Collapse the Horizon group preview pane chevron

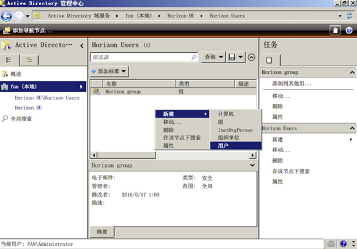pyautogui.click(x=252, y=165)
